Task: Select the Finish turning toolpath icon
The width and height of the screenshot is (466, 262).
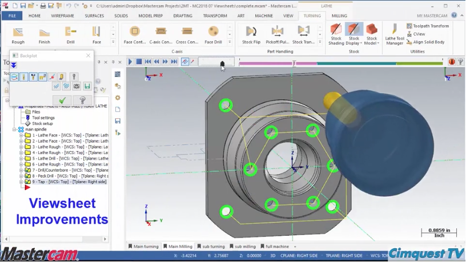Action: click(45, 35)
